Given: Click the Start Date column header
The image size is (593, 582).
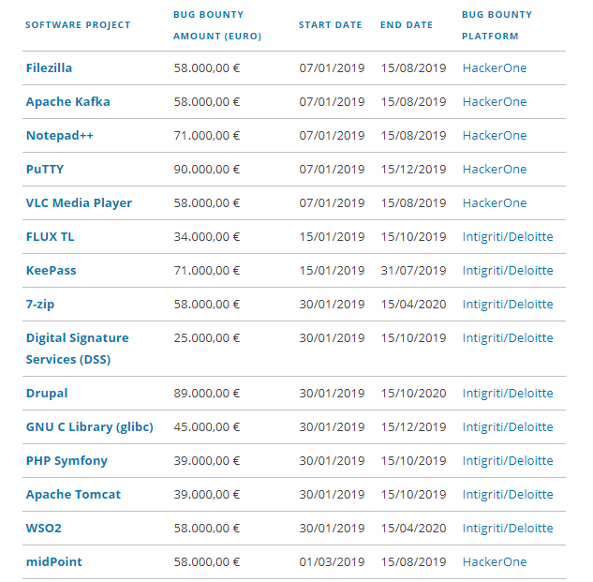Looking at the screenshot, I should 330,25.
